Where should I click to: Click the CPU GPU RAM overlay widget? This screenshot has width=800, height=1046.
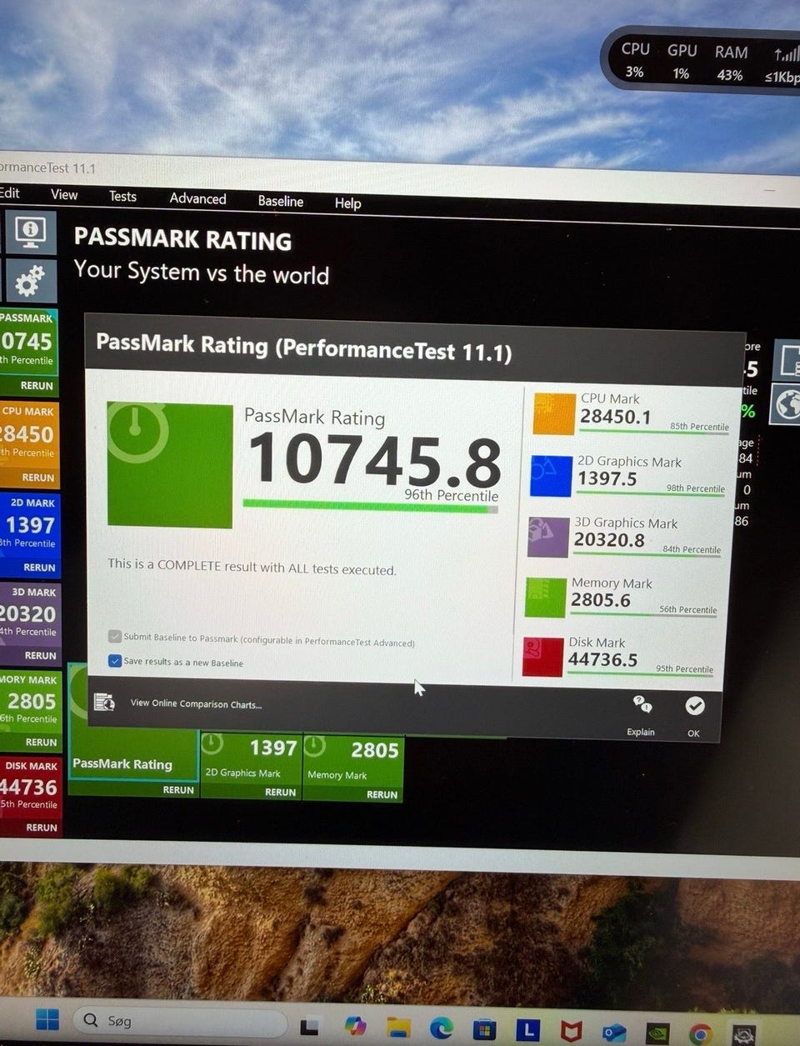click(x=702, y=62)
